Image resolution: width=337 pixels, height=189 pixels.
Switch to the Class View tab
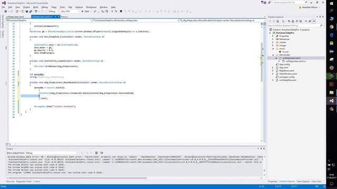tap(316, 182)
